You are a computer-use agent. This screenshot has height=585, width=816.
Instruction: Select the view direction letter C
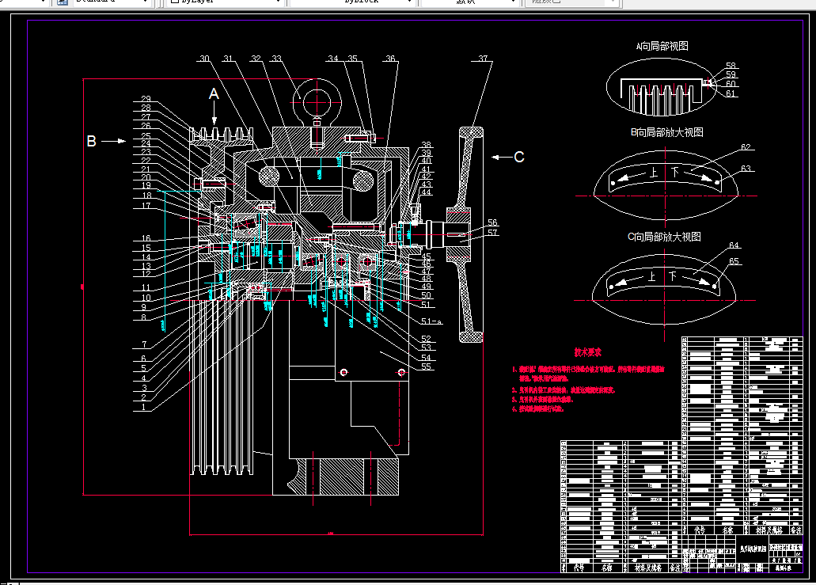coord(519,158)
